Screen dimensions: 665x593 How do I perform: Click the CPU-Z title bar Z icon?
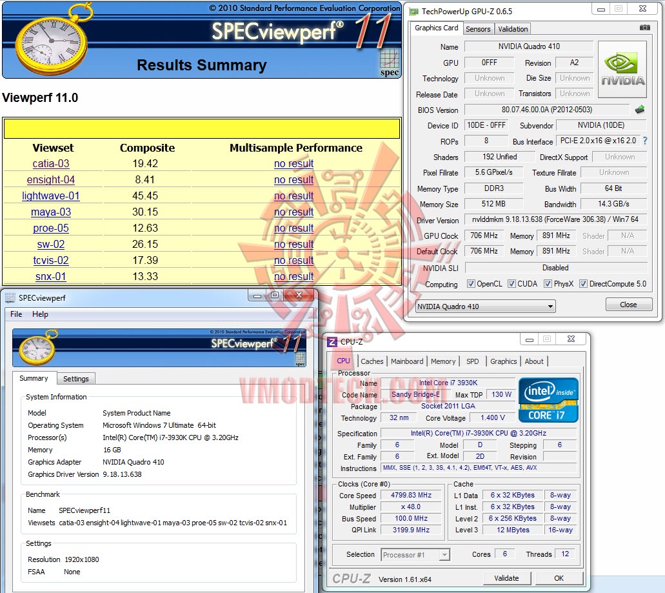click(333, 341)
